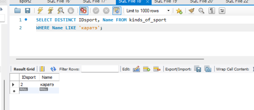Sort by the IDsport column header
The height and width of the screenshot is (110, 254).
[29, 77]
